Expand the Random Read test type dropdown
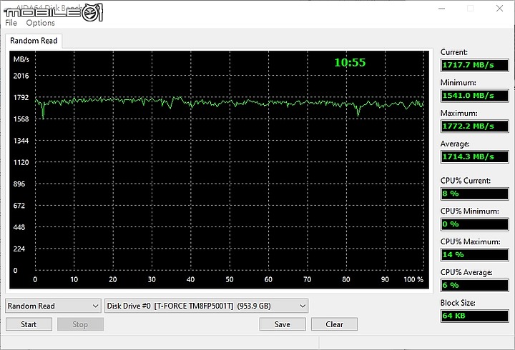 pyautogui.click(x=53, y=306)
